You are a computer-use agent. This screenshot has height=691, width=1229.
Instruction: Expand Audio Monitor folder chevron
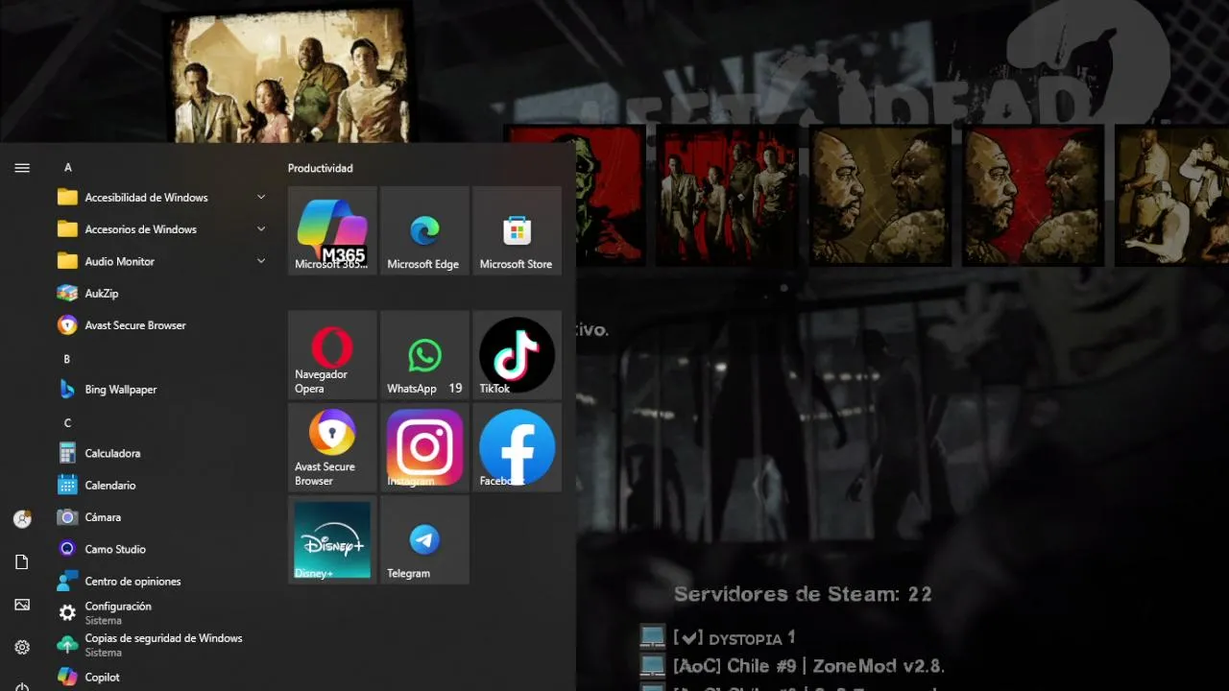coord(261,261)
